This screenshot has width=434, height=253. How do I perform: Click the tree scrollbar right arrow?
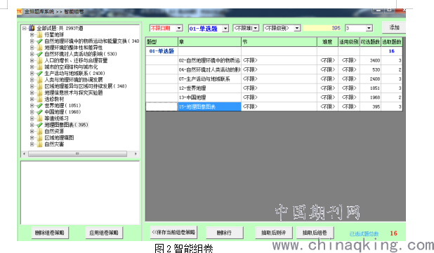click(x=136, y=153)
